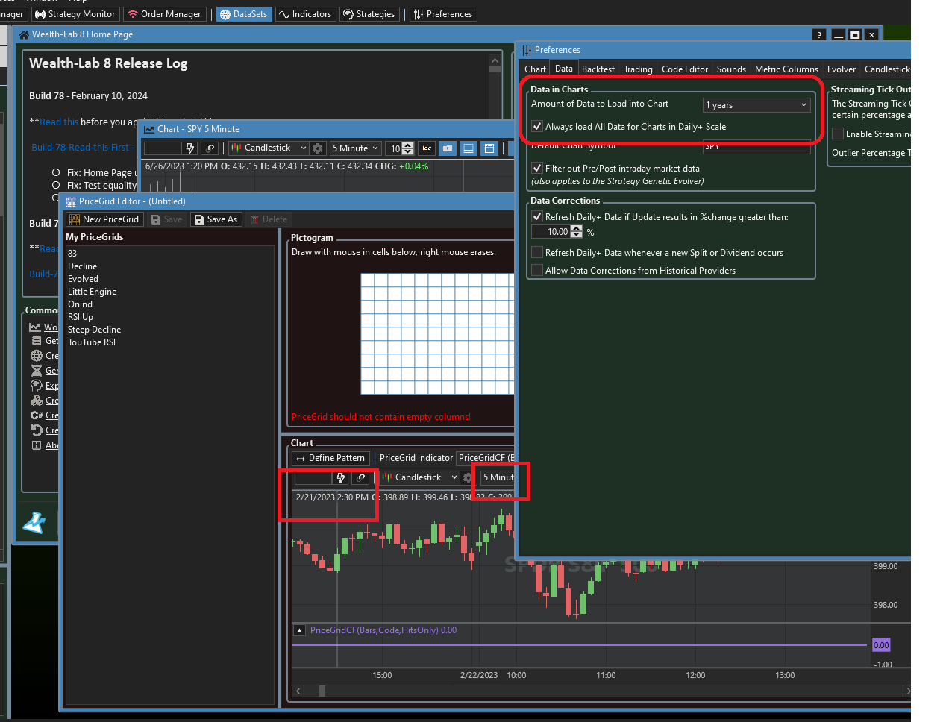The width and height of the screenshot is (943, 722).
Task: Open Amount of Data to Load dropdown showing 1 years
Action: coord(756,105)
